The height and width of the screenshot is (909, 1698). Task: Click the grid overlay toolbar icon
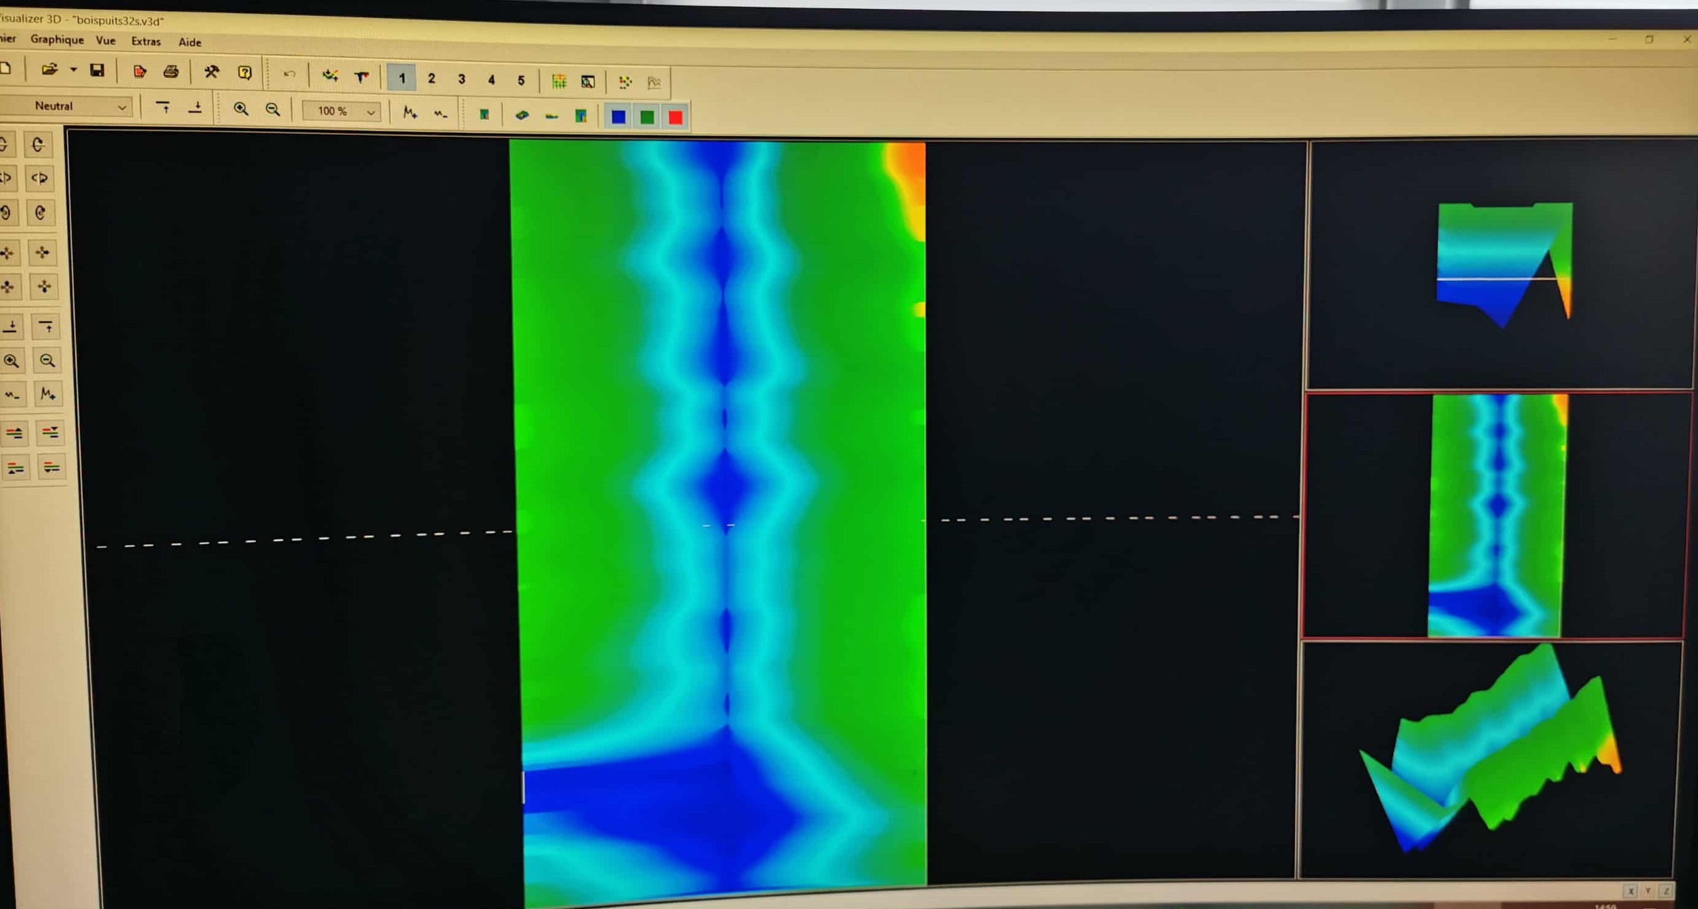559,82
